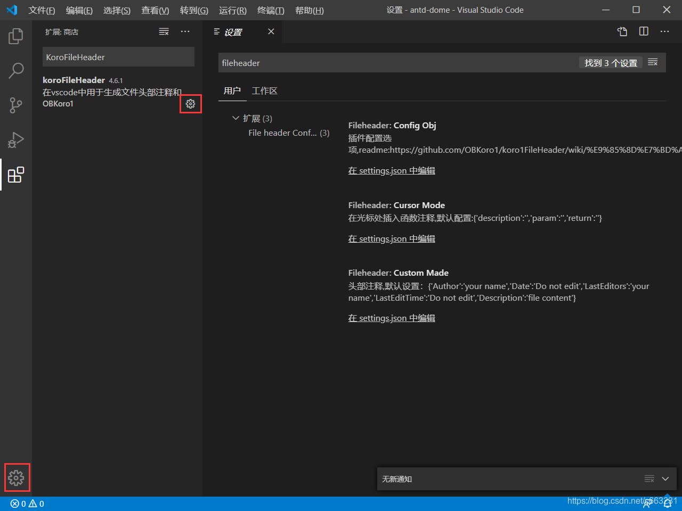The height and width of the screenshot is (511, 682).
Task: Select the Search icon in Activity Bar
Action: pos(15,70)
